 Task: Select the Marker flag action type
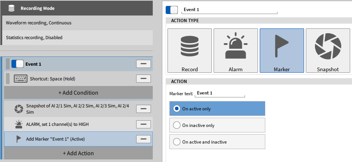pos(282,51)
